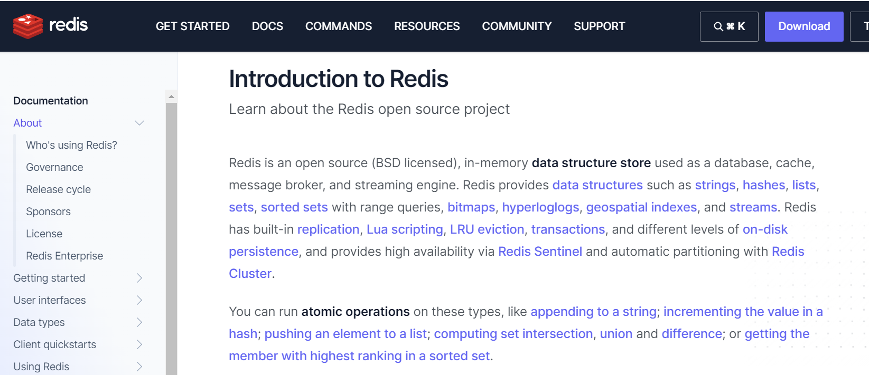Open the geospatial indexes link
The image size is (869, 375).
pos(641,207)
